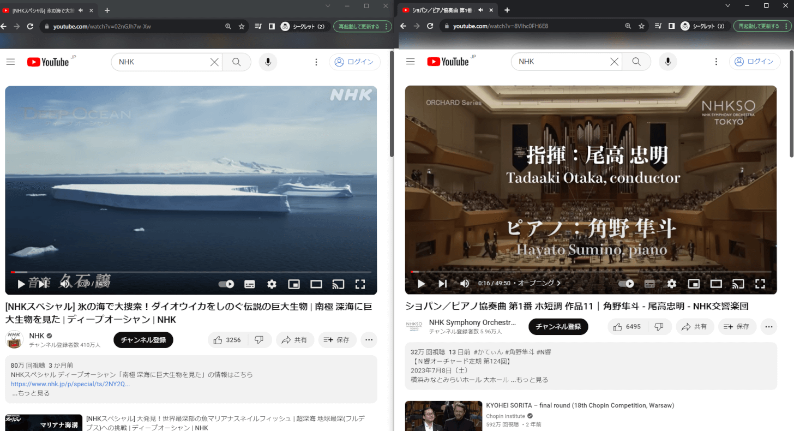The height and width of the screenshot is (431, 794).
Task: Select the [NHKスペシャル] browser tab
Action: [x=49, y=10]
